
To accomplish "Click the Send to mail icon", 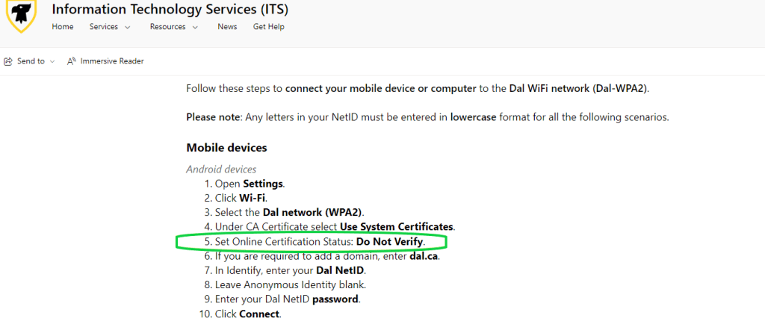I will (8, 61).
